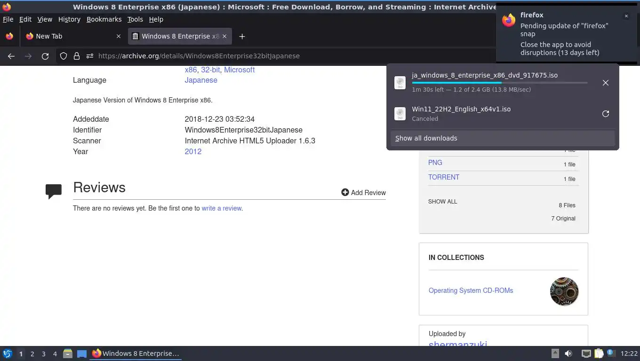Click SHOW ALL files
640x361 pixels.
point(442,202)
